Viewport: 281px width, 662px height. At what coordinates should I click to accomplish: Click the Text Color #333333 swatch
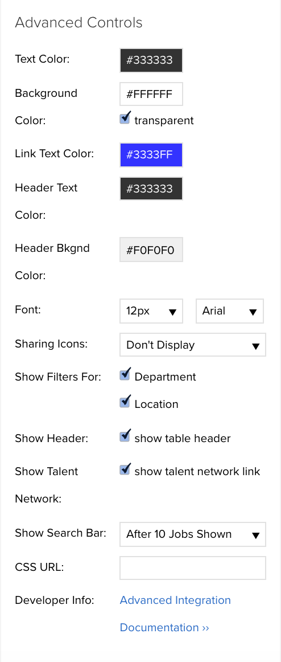pos(151,60)
